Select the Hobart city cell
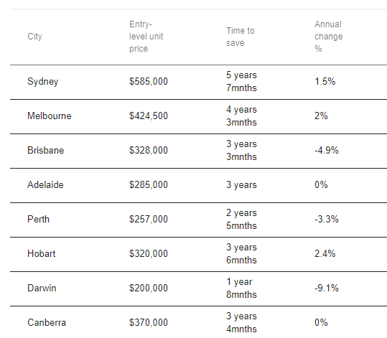 42,253
